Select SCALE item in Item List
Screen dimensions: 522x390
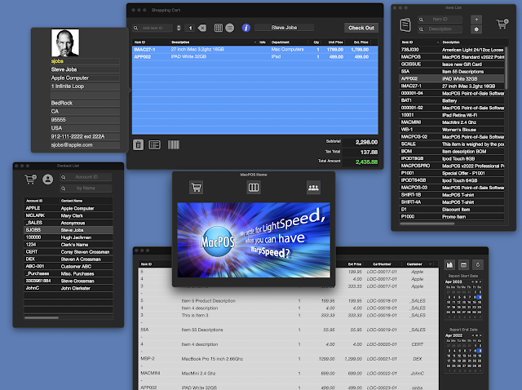(452, 144)
